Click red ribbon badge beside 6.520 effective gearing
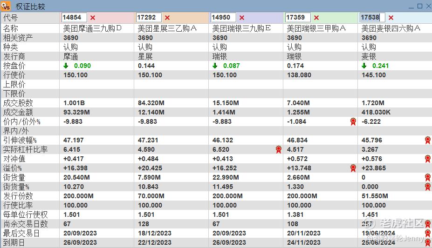The height and width of the screenshot is (248, 432). (279, 149)
